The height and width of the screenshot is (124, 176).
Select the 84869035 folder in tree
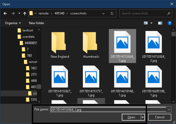[28, 43]
